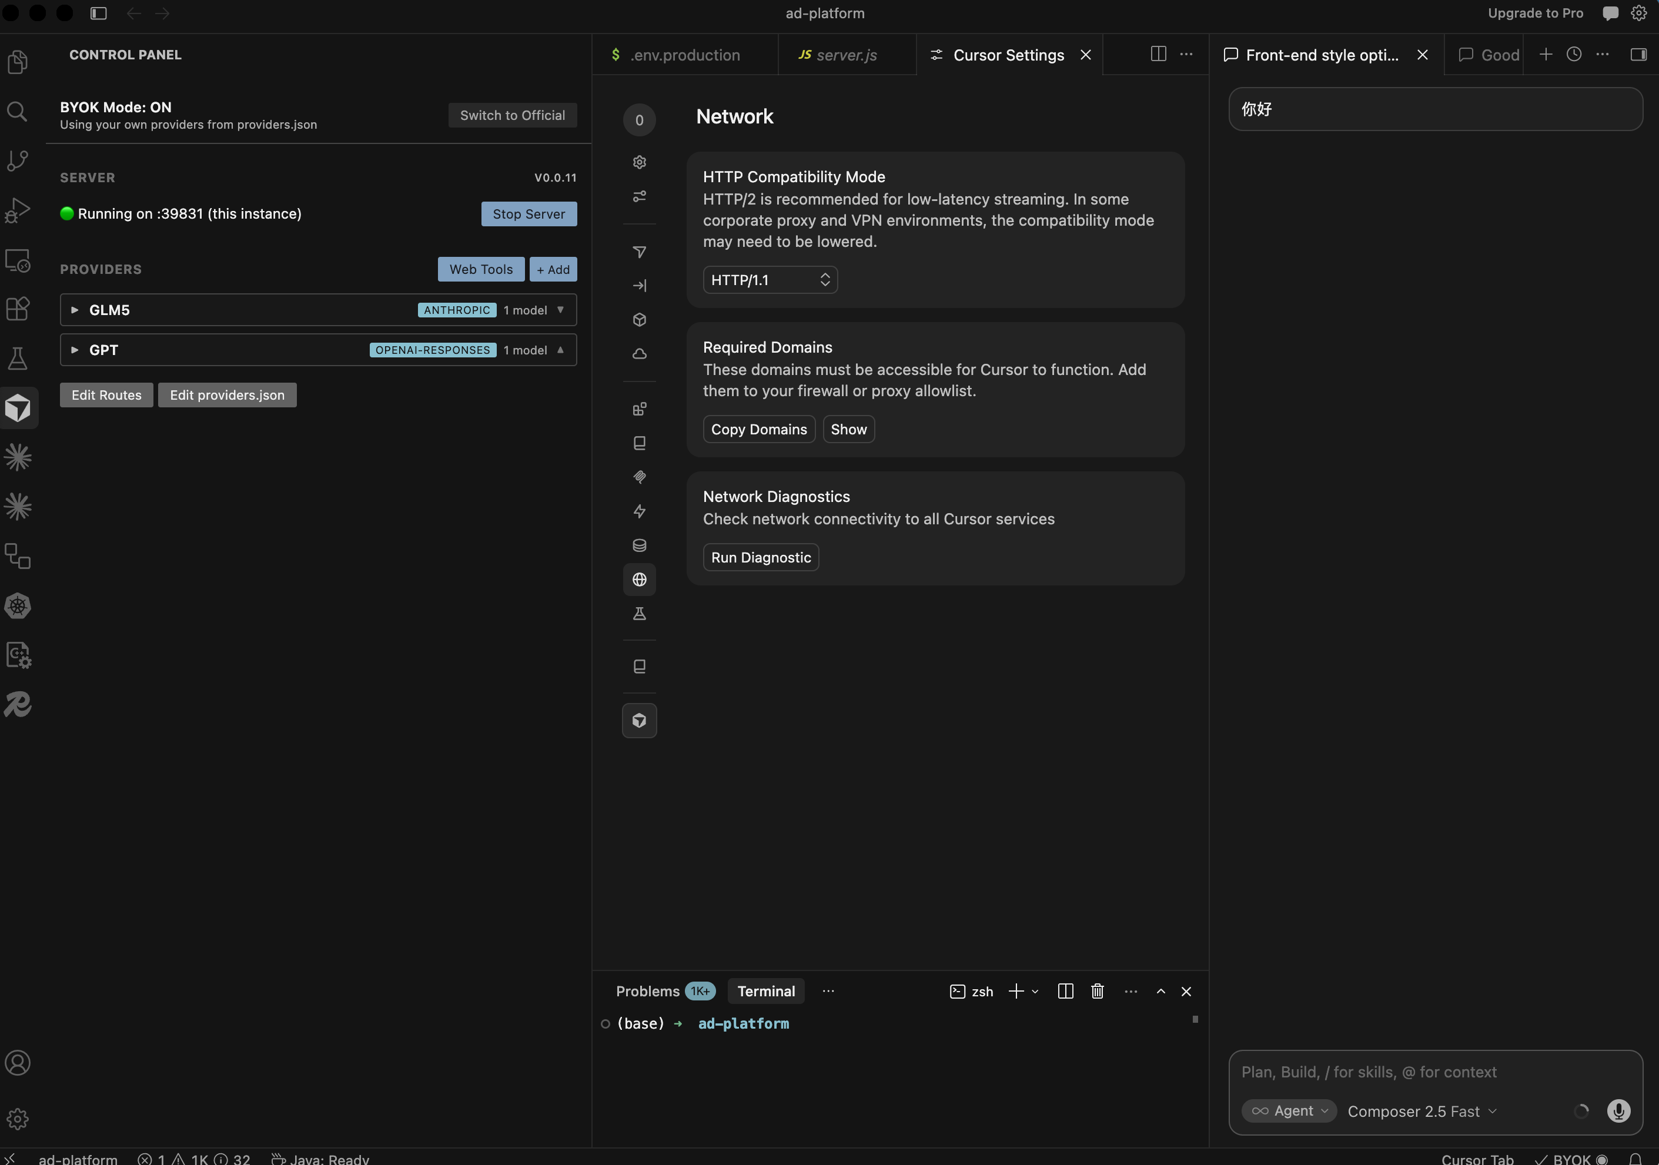The height and width of the screenshot is (1165, 1659).
Task: Move GLM5 provider down with arrow
Action: tap(561, 310)
